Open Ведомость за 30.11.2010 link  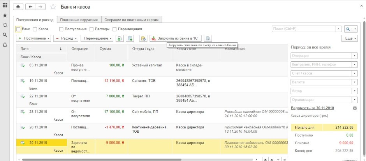(312, 108)
